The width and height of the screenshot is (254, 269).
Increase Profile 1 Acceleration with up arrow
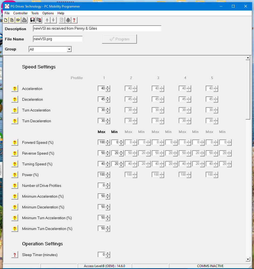pos(108,87)
